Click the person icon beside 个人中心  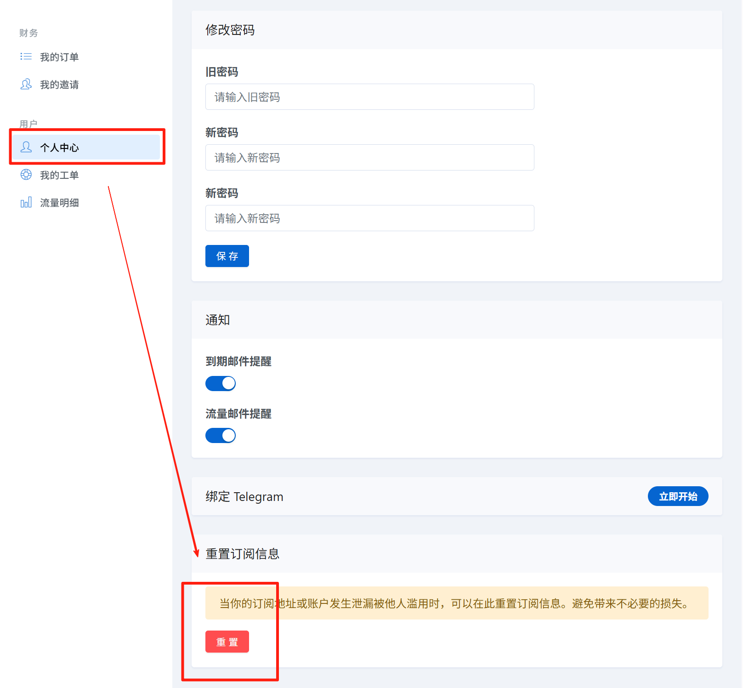[x=26, y=147]
